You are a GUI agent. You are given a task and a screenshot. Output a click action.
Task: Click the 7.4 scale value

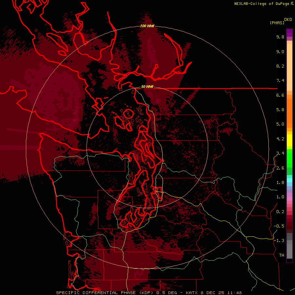click(x=280, y=81)
